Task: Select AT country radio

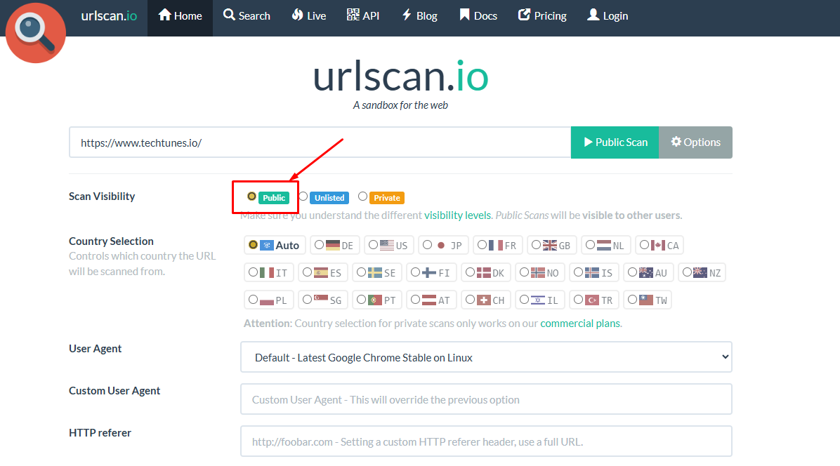Action: (x=416, y=299)
